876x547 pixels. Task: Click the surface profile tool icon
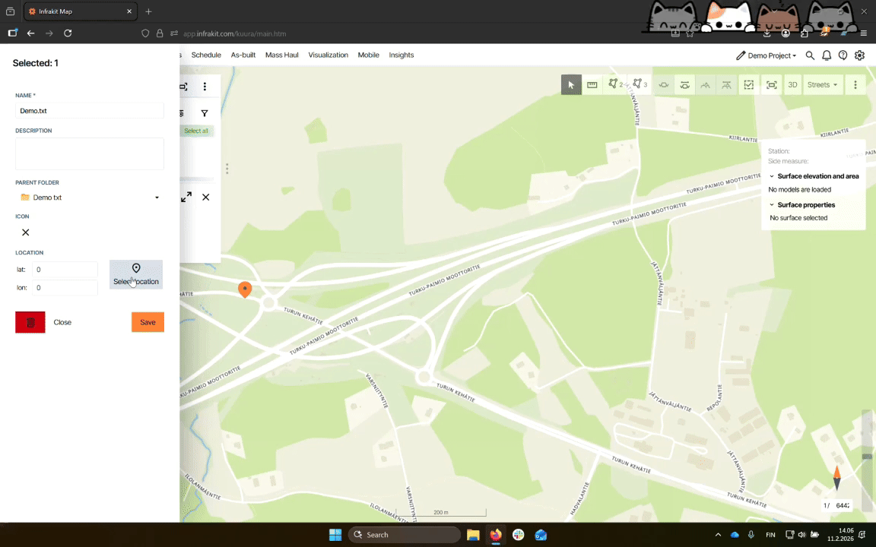tap(706, 85)
